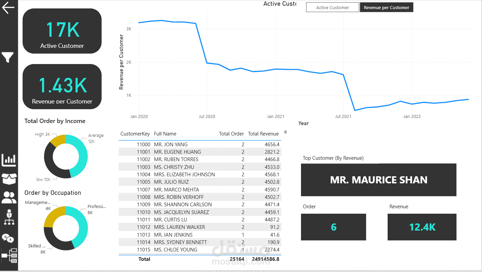Click the Jan 2021 axis label
This screenshot has height=272, width=482.
pos(275,117)
